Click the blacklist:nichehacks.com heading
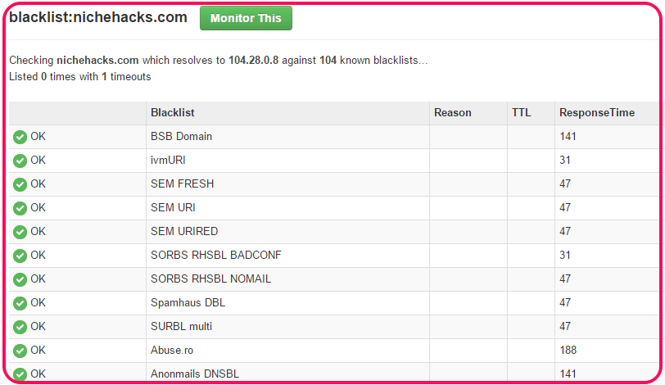 click(x=98, y=17)
